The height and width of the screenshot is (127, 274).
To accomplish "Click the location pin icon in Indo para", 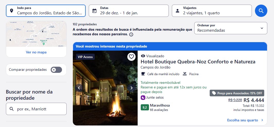I will point(12,11).
